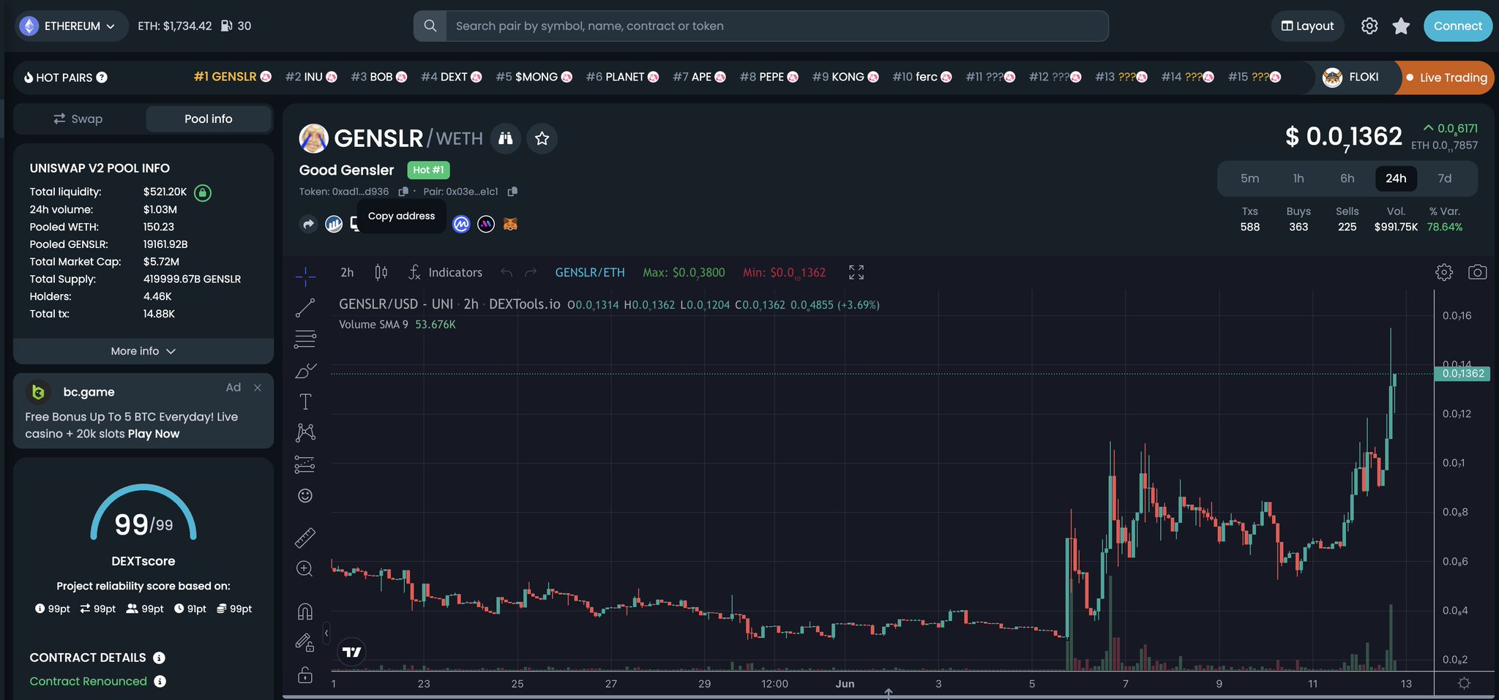Open the prediction and measurement tools
1499x700 pixels.
click(x=305, y=464)
